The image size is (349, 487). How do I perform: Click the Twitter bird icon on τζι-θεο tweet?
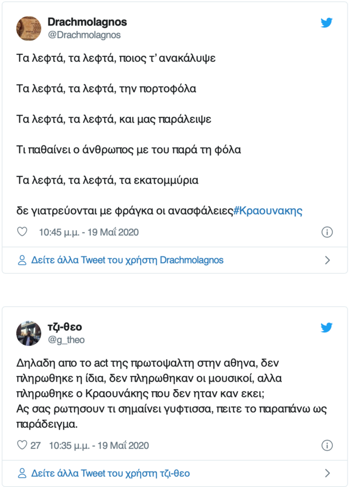[x=326, y=327]
